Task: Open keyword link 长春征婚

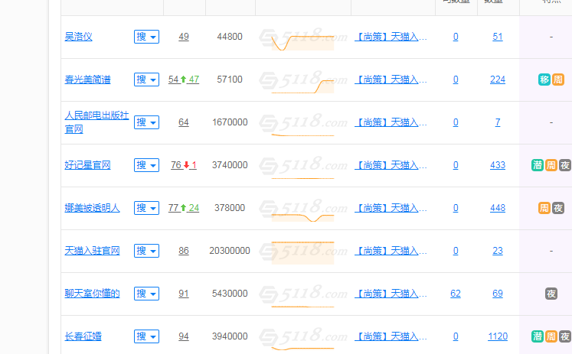Action: [x=83, y=336]
